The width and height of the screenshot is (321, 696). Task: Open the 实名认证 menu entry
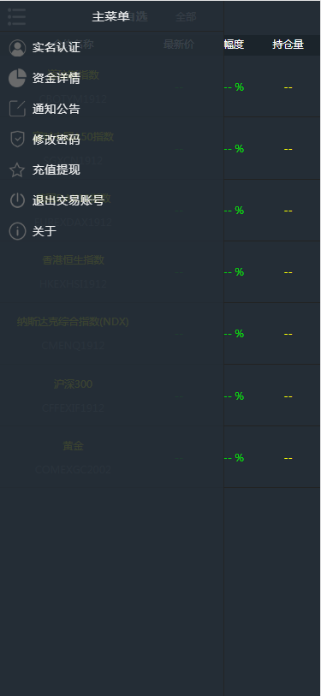tap(112, 47)
